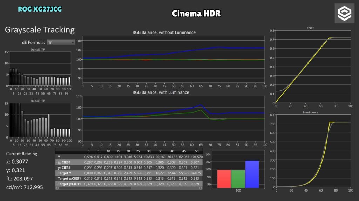Click the Target Y value 55,925 cell

(184, 173)
